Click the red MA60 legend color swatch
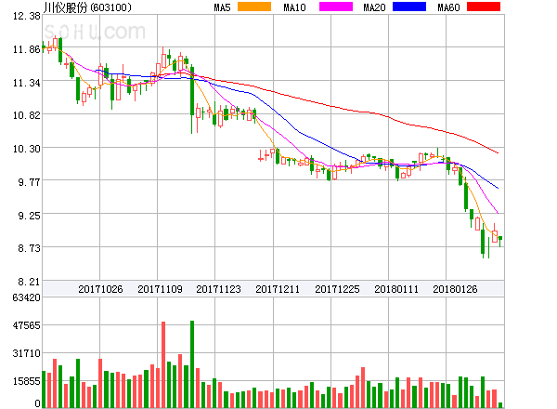557x409 pixels. point(483,7)
